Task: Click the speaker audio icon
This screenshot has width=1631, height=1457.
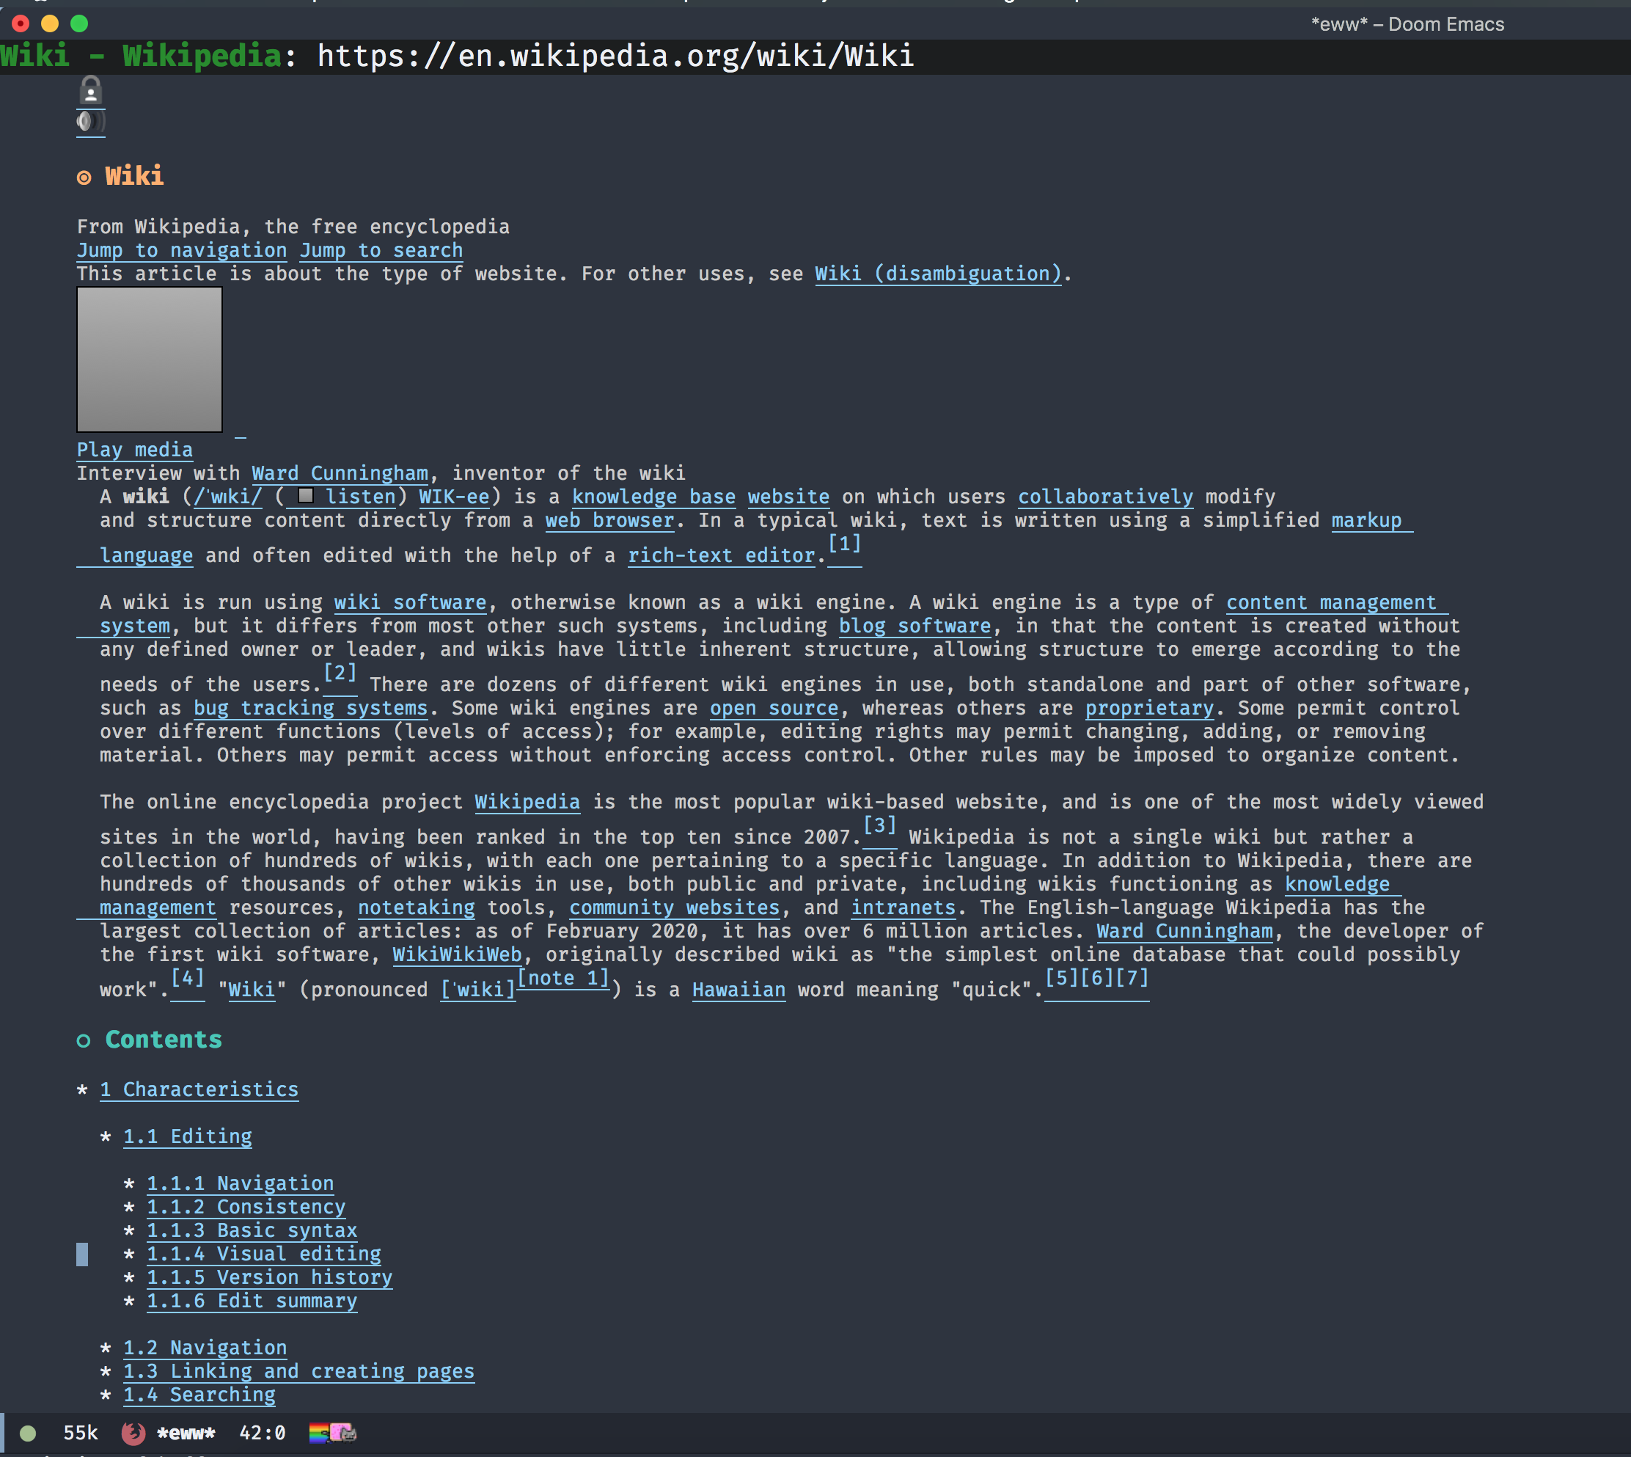Action: tap(89, 122)
